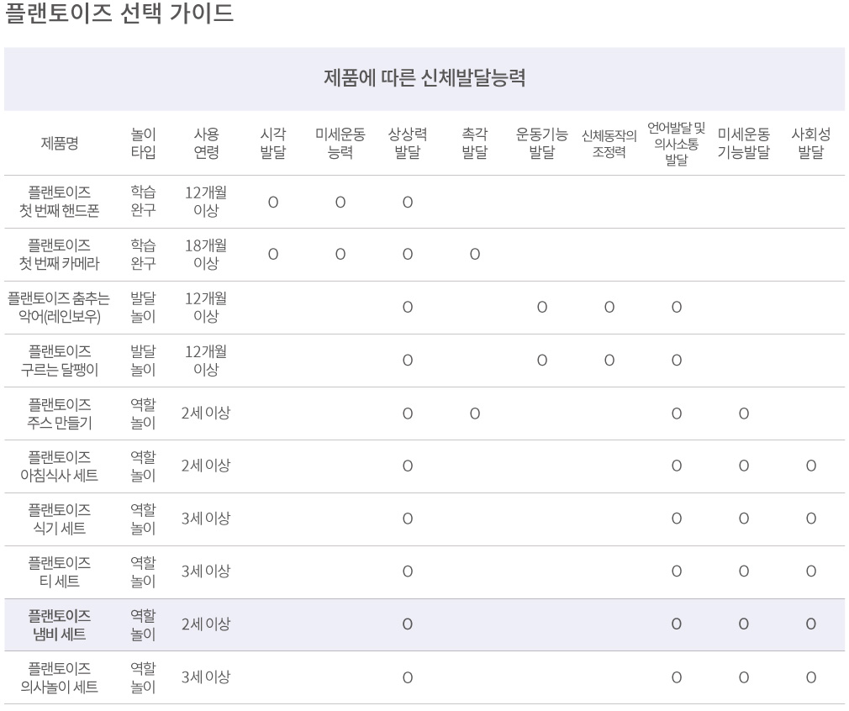The width and height of the screenshot is (849, 711).
Task: Click the "시각 발달" column header
Action: point(273,143)
